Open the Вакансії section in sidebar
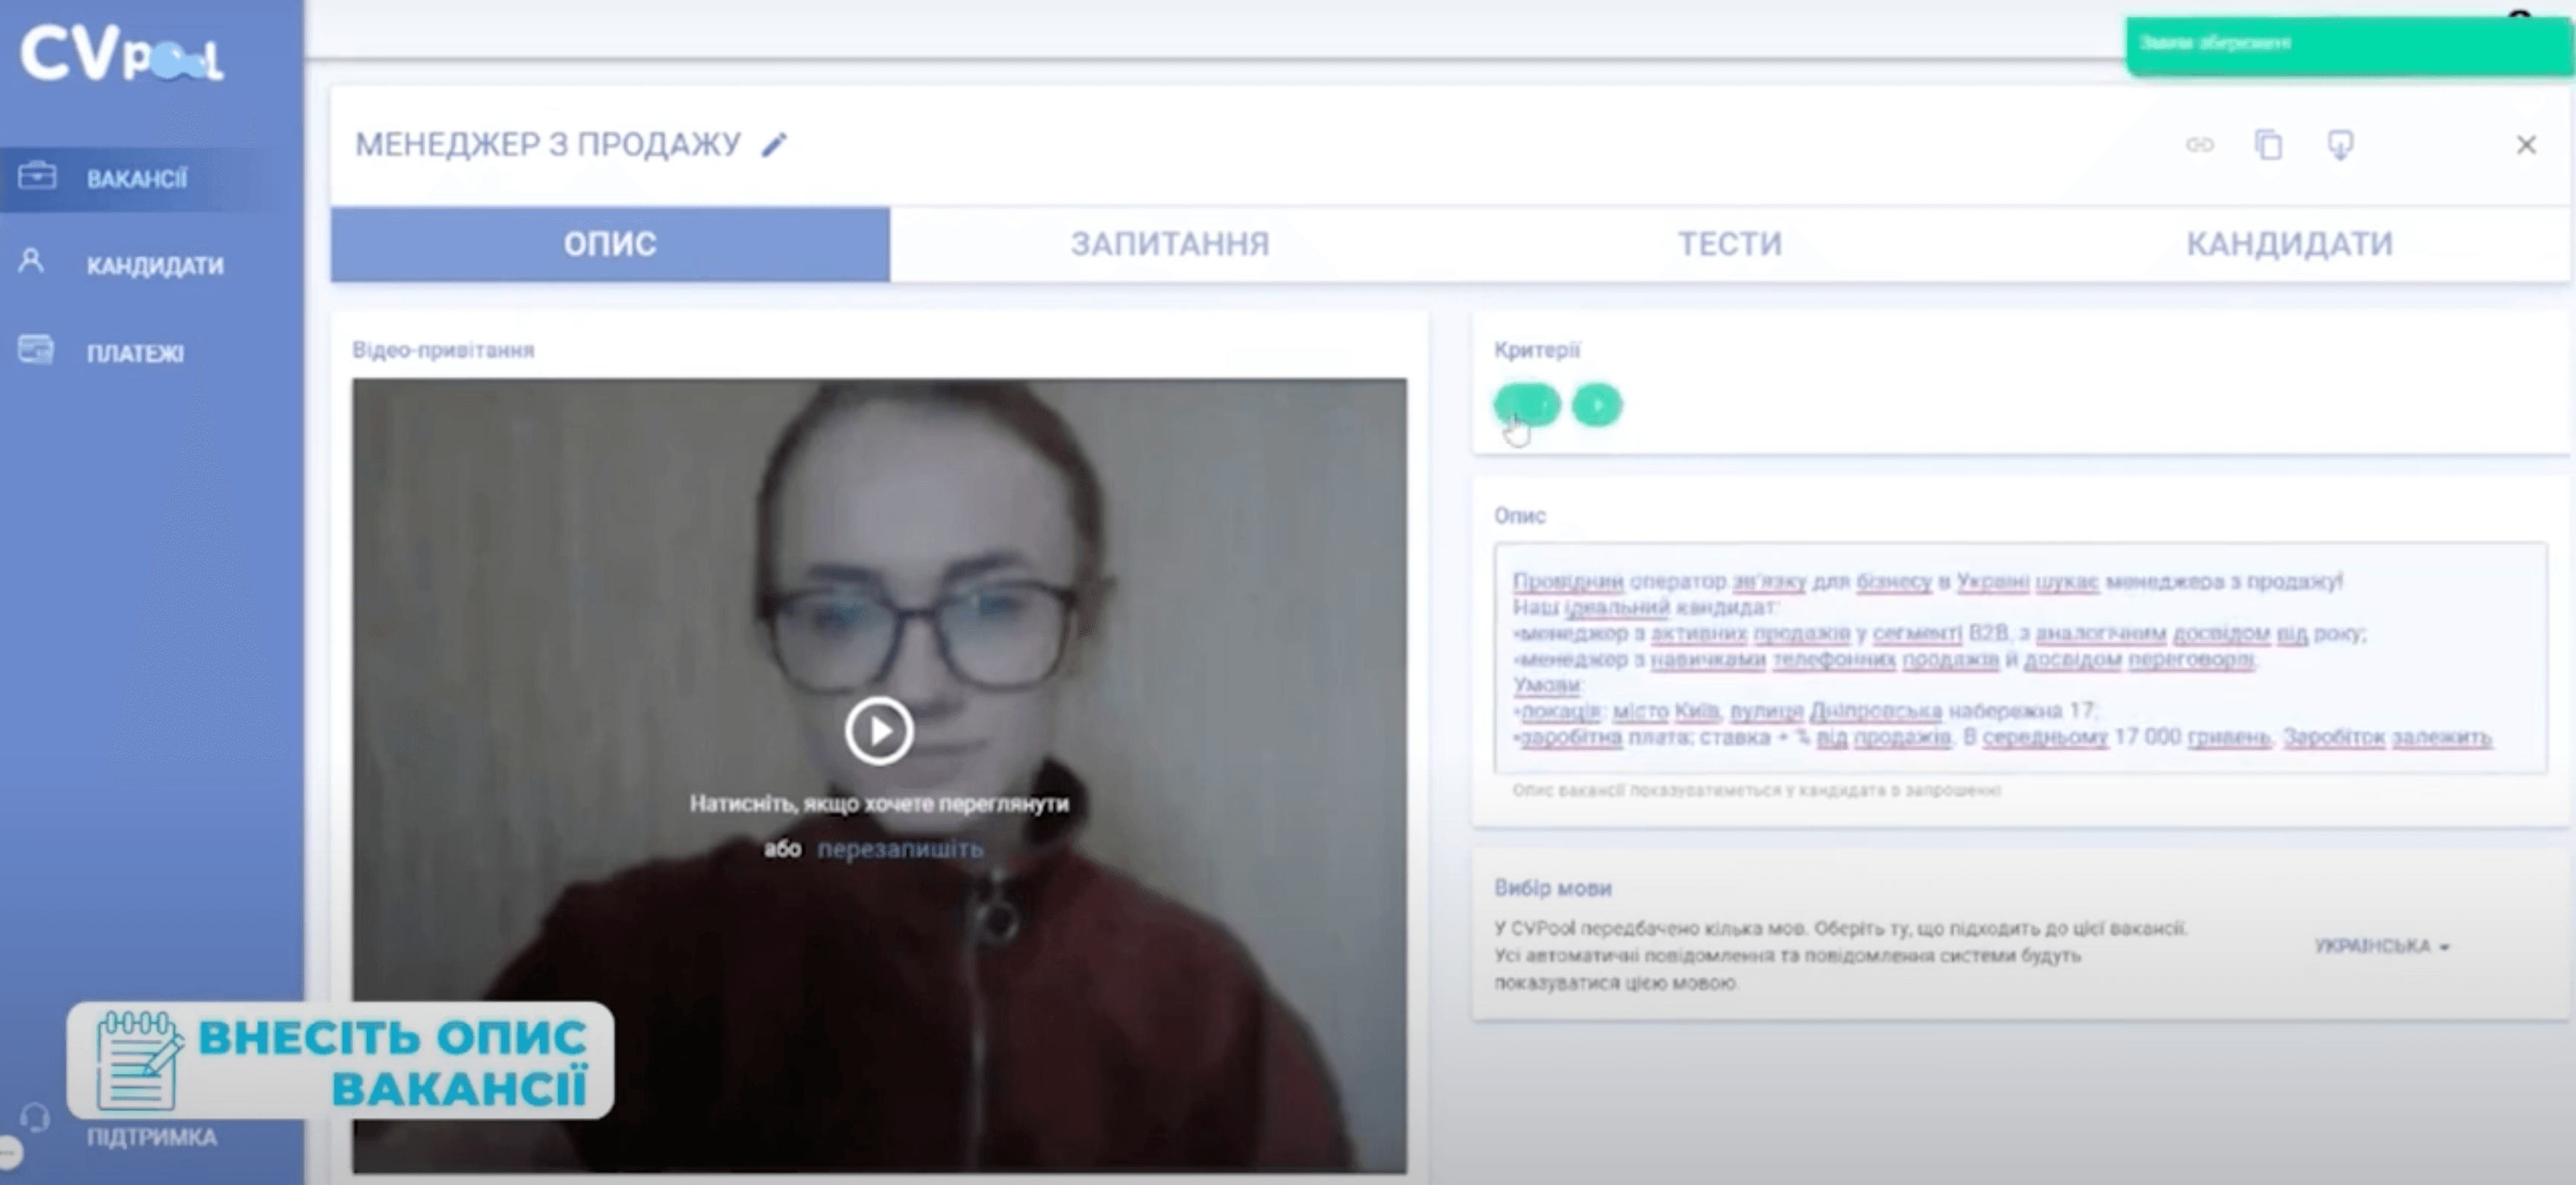 [137, 179]
